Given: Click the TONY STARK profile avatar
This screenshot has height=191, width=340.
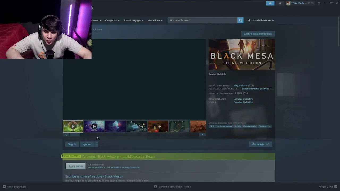Looking at the screenshot, I should pyautogui.click(x=288, y=3).
